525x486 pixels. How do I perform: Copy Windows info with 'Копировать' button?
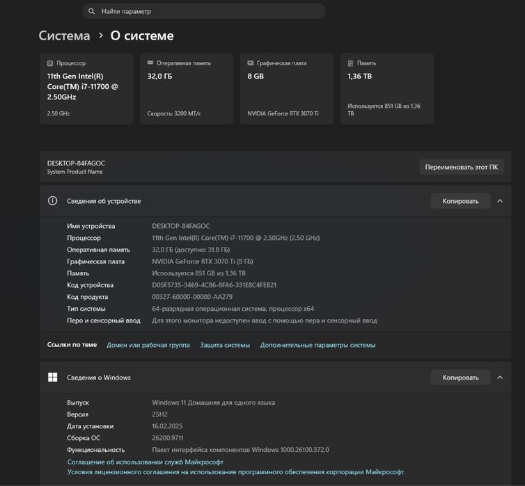(x=460, y=378)
